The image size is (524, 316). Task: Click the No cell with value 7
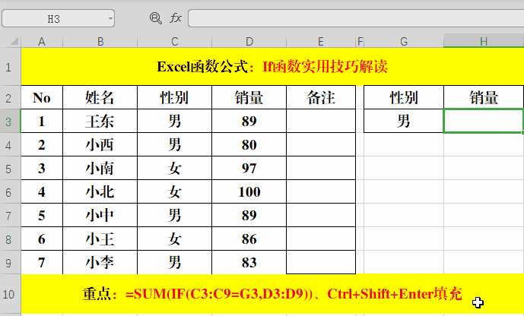(x=42, y=263)
